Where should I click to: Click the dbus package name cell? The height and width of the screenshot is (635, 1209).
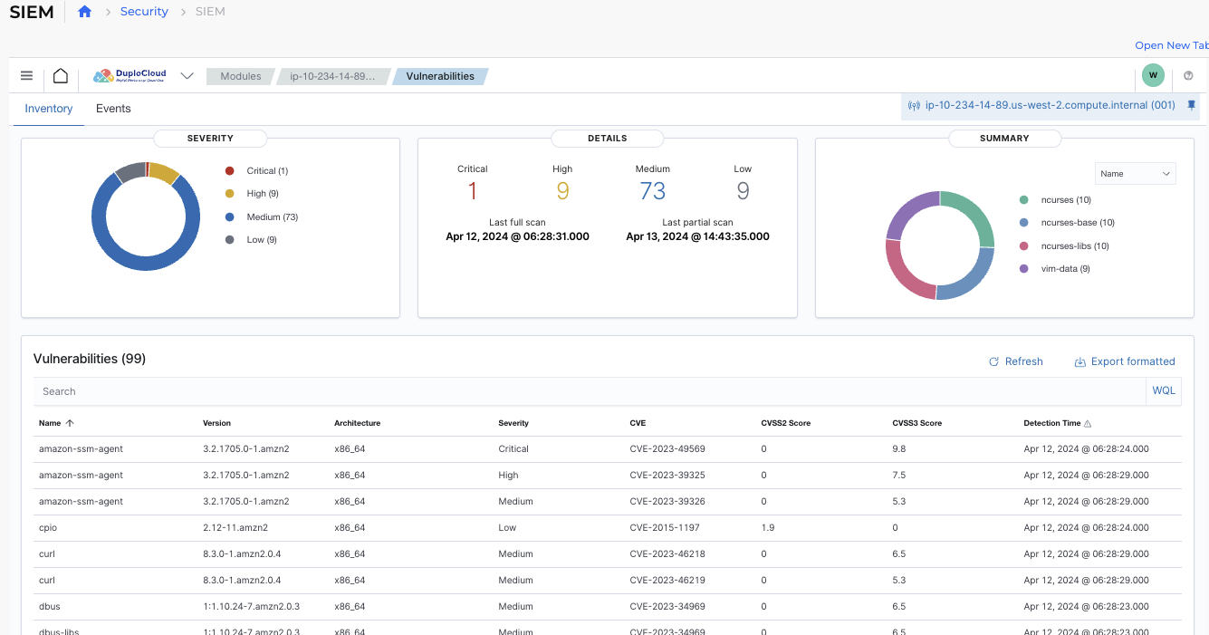(x=50, y=607)
